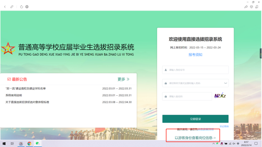Go back using the browser back arrow
The image size is (262, 147).
coord(5,7)
